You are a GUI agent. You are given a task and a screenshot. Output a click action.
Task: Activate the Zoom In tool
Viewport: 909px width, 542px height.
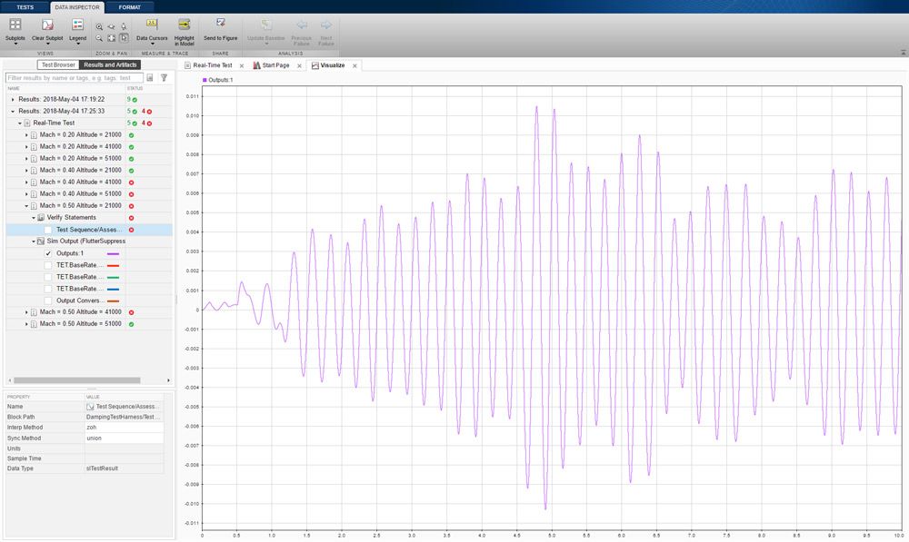99,25
